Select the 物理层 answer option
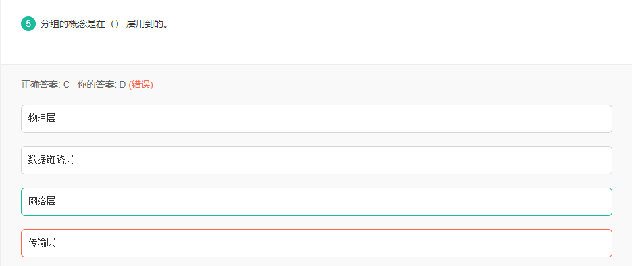The image size is (632, 266). click(x=316, y=119)
